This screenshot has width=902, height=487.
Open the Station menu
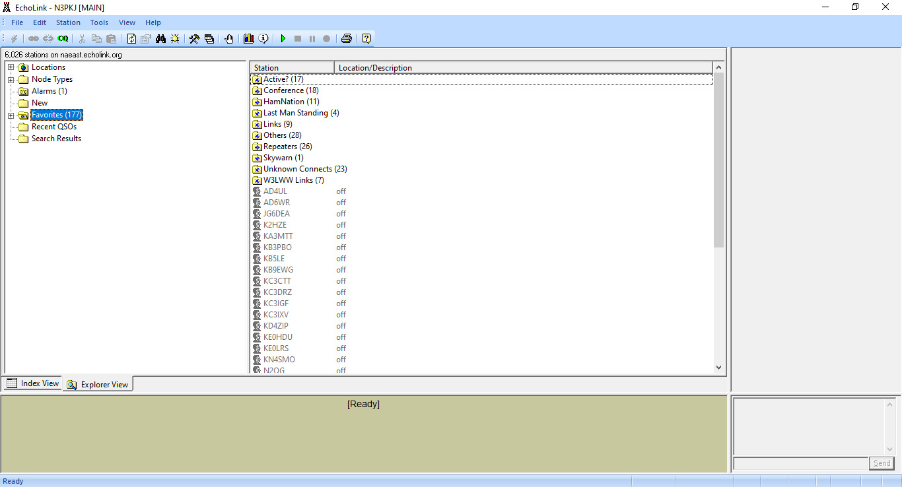[68, 22]
